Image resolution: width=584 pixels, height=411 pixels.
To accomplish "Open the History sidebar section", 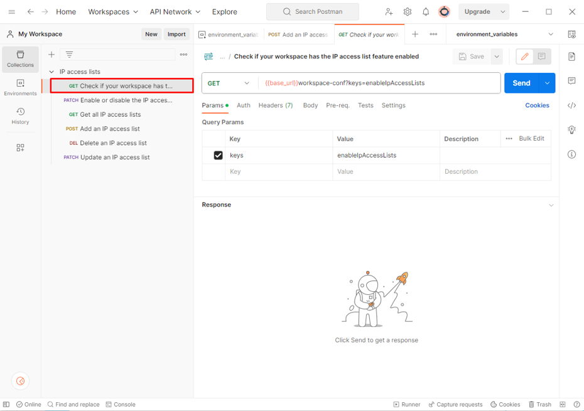I will coord(20,116).
